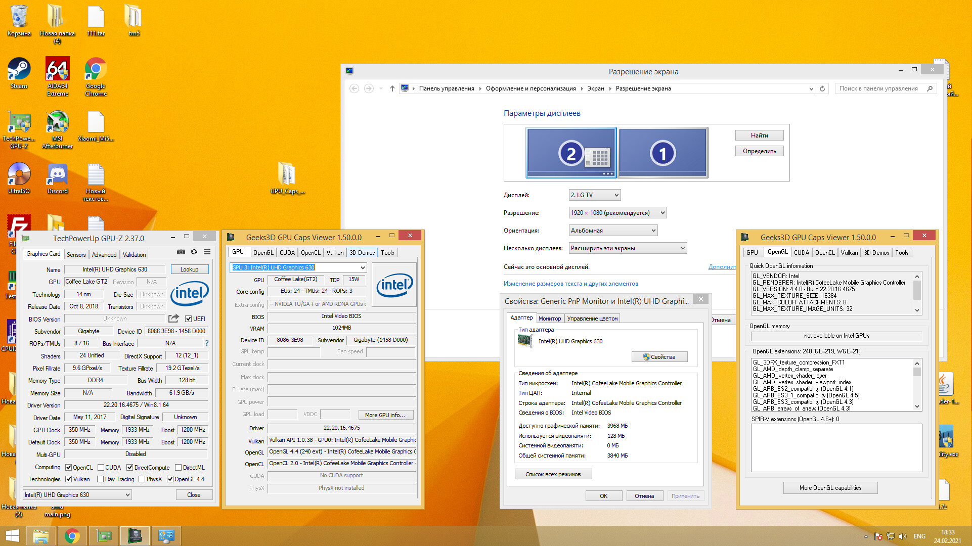This screenshot has width=972, height=546.
Task: Toggle the OpenGL 4.4 checkbox
Action: [x=170, y=479]
